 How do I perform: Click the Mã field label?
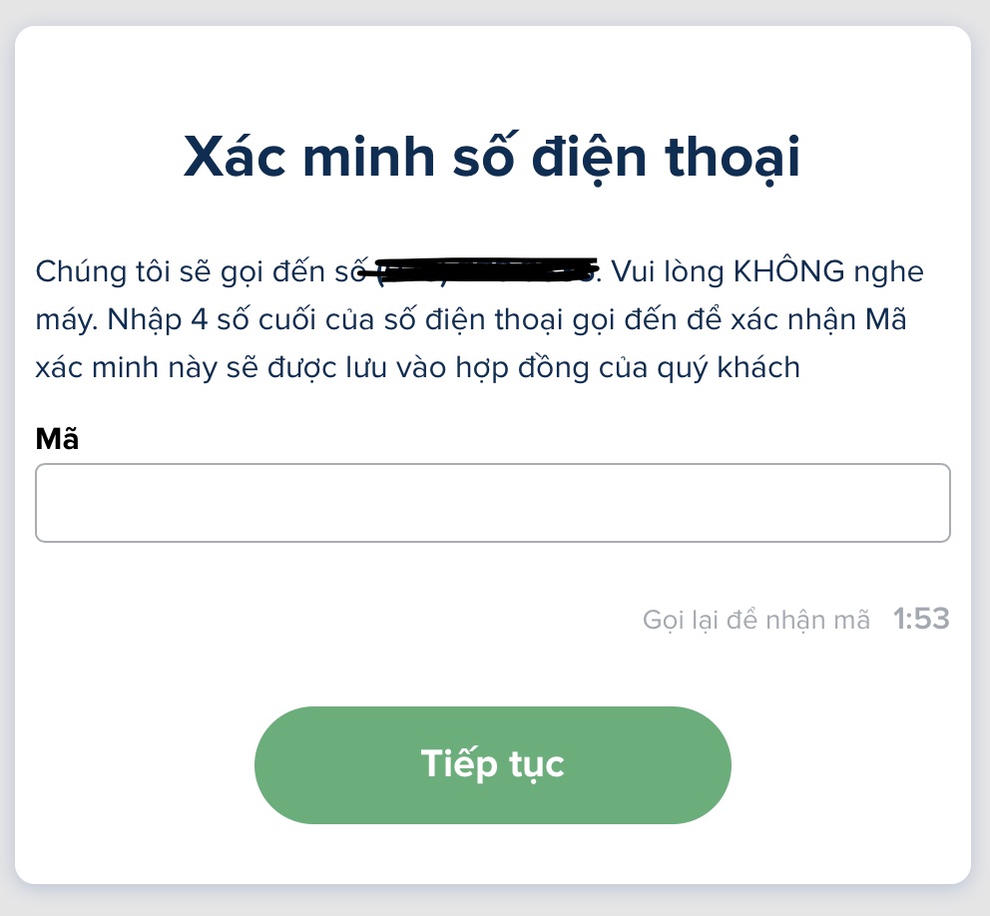(x=57, y=439)
